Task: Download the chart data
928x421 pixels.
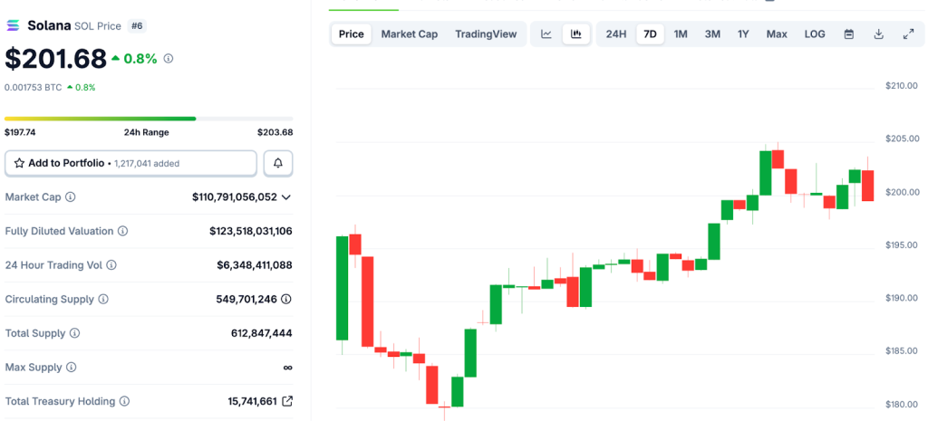Action: 878,34
